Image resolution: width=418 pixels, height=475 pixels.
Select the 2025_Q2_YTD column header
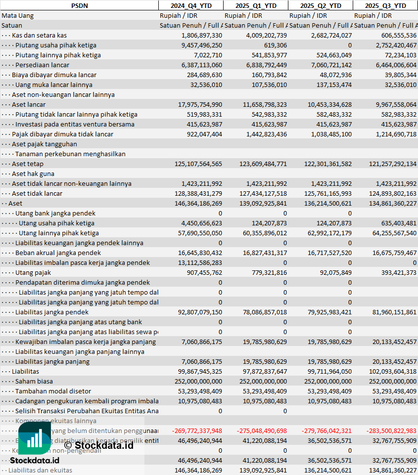[321, 6]
